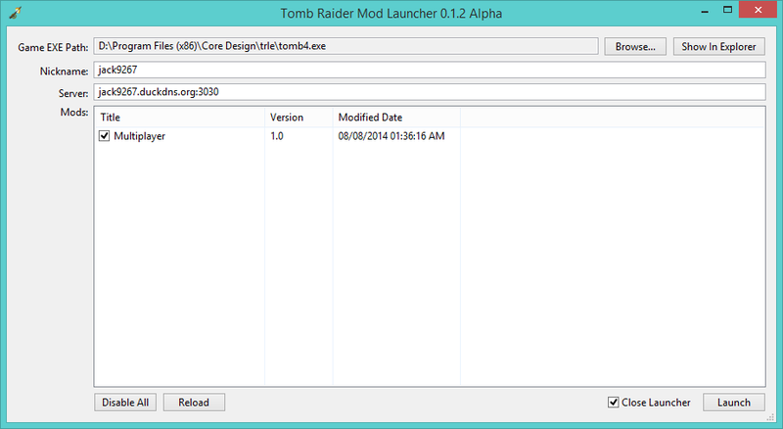
Task: Reload the mods list
Action: 194,403
